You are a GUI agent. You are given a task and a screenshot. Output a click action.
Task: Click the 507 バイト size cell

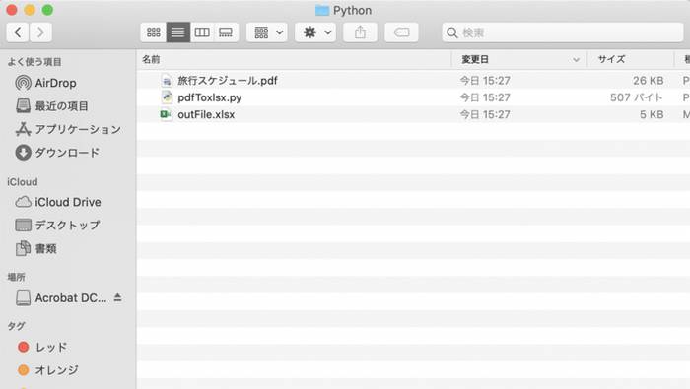point(637,97)
